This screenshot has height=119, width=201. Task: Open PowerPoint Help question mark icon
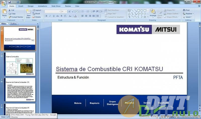[199, 6]
